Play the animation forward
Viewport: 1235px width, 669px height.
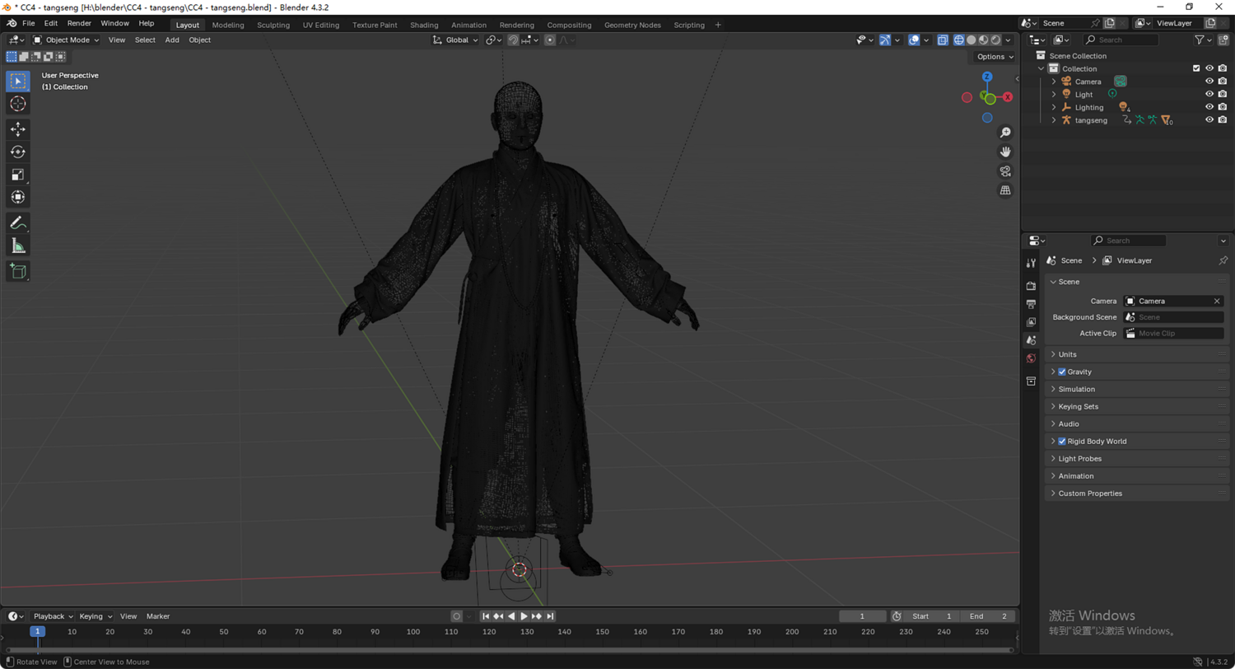(x=524, y=616)
